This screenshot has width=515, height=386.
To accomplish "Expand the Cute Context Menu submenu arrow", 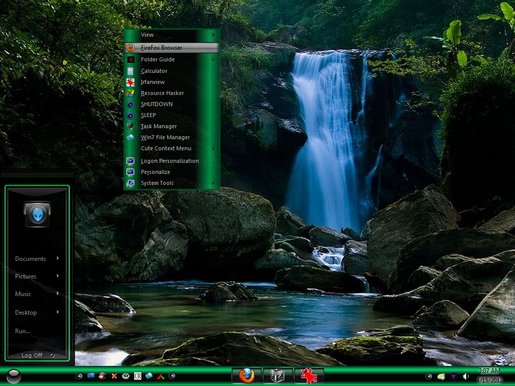I will point(213,149).
